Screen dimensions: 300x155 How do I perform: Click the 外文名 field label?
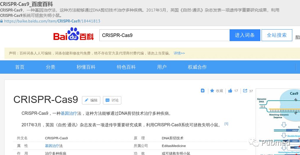pos(22,138)
